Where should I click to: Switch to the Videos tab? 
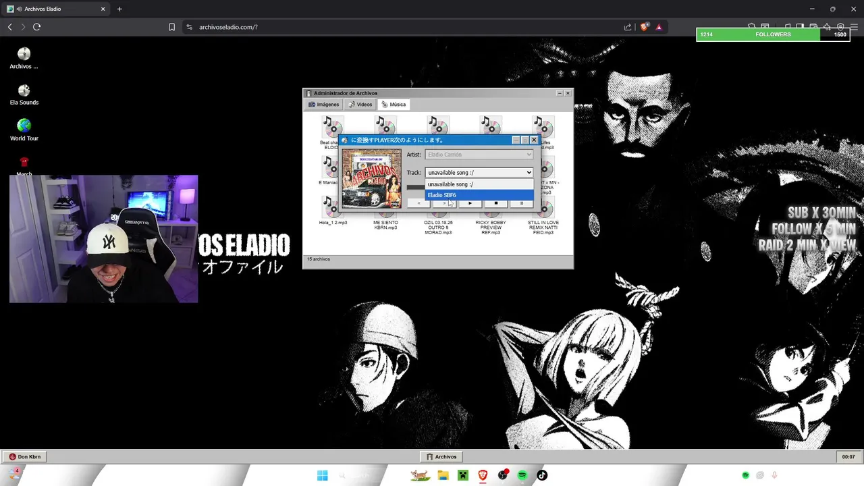pos(360,105)
